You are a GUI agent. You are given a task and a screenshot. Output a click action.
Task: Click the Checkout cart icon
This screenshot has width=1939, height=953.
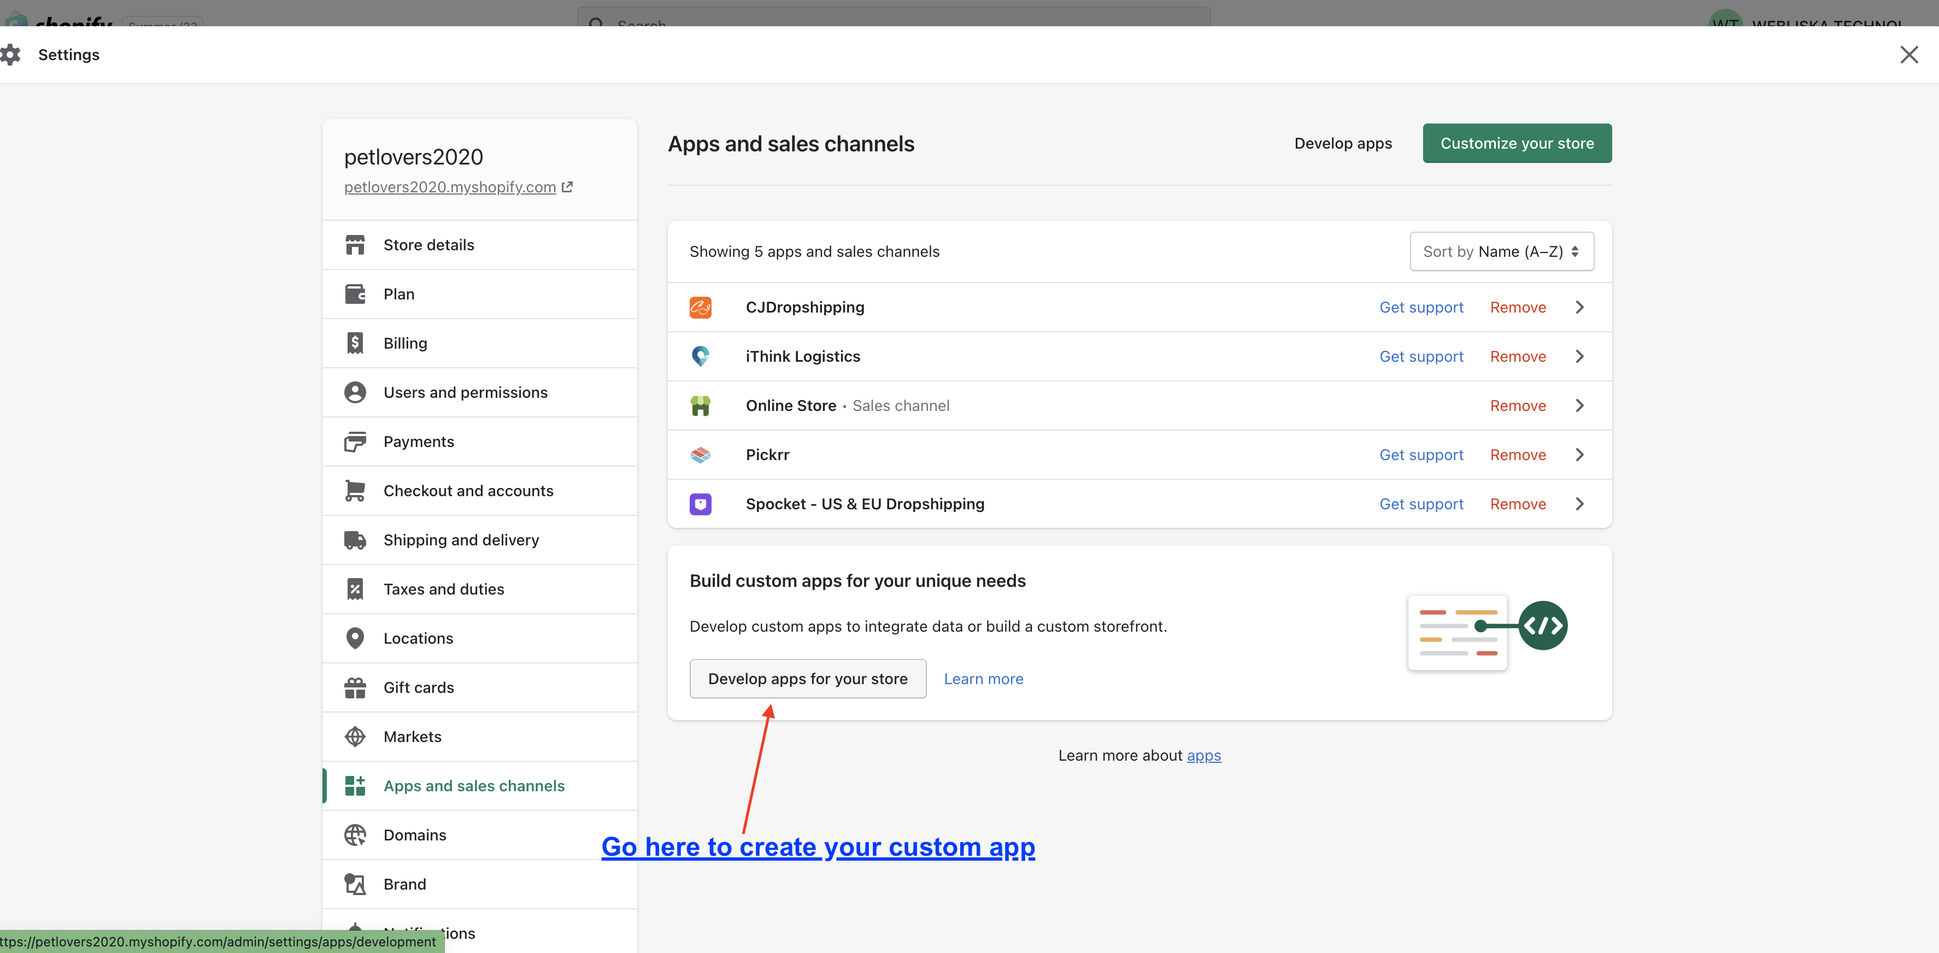tap(355, 491)
